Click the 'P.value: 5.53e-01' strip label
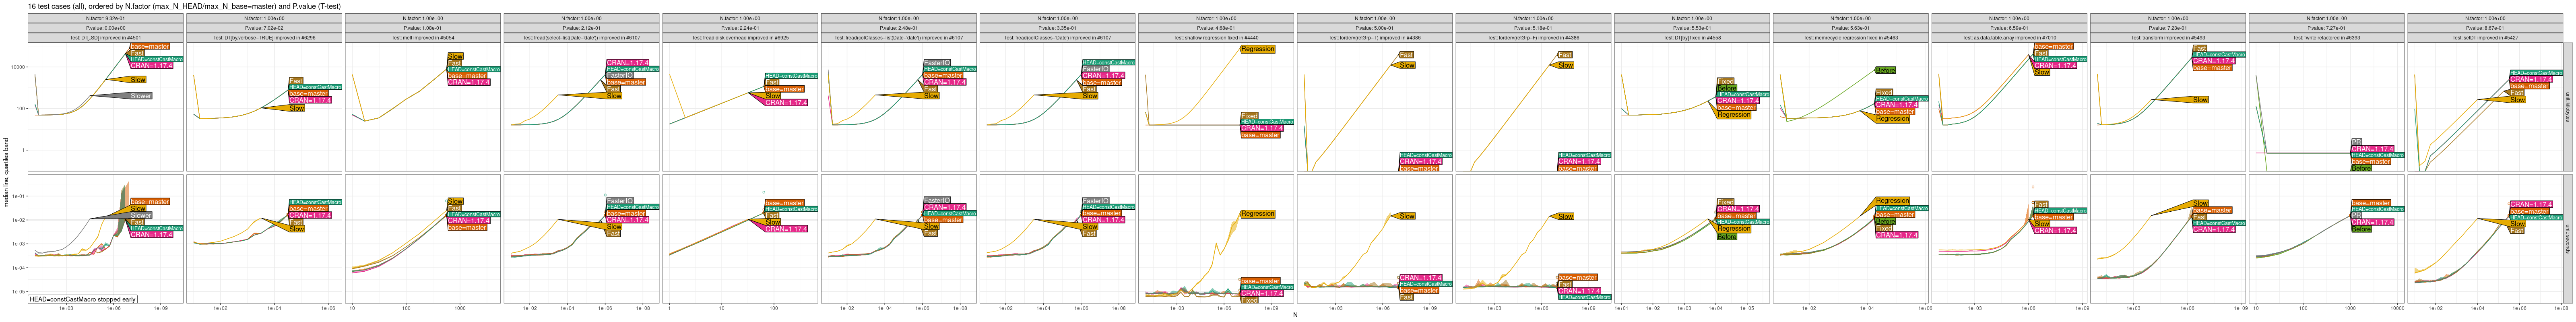 click(1692, 28)
